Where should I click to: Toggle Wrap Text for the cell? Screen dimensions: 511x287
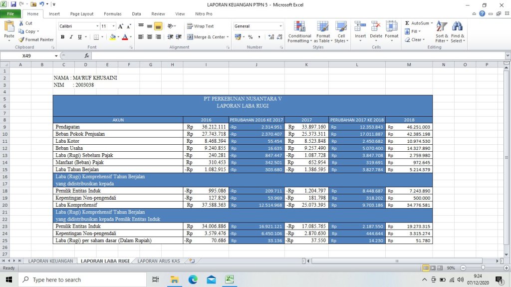coord(200,26)
